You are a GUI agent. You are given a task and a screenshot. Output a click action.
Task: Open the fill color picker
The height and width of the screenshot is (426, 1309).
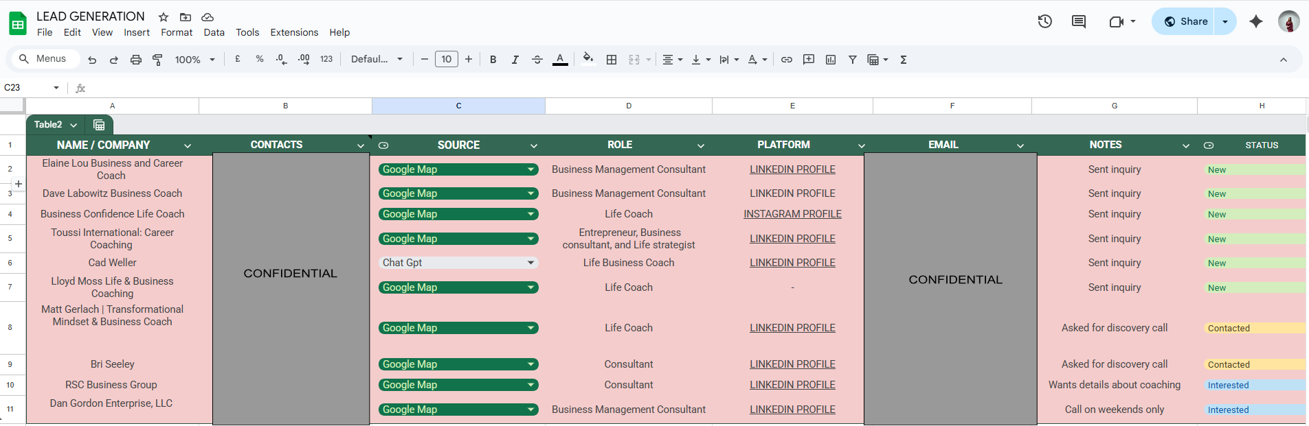(588, 59)
